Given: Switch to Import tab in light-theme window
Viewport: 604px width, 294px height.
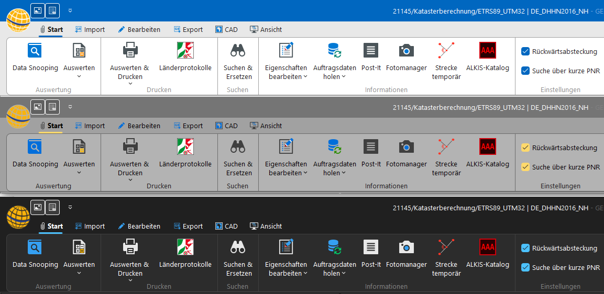Looking at the screenshot, I should (90, 30).
